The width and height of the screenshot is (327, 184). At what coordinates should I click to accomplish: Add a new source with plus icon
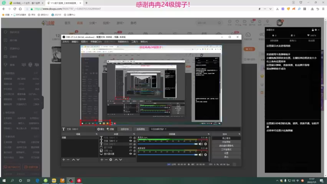(102, 159)
